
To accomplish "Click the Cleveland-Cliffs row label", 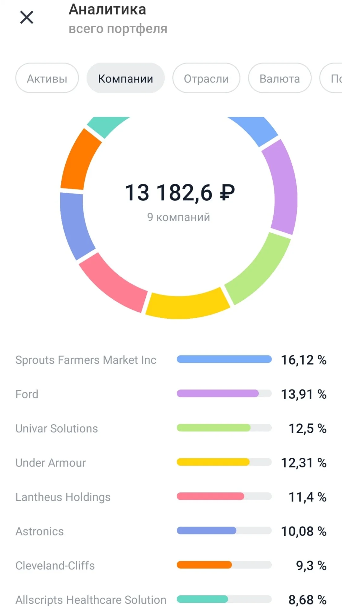I will (x=55, y=566).
